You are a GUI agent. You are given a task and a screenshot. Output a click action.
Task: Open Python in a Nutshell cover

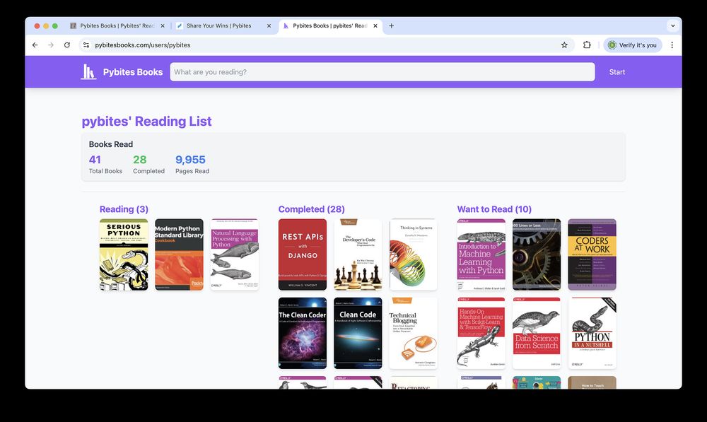[592, 333]
